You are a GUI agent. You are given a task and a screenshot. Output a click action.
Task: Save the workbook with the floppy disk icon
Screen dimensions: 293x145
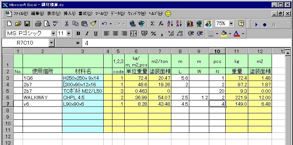pos(27,24)
